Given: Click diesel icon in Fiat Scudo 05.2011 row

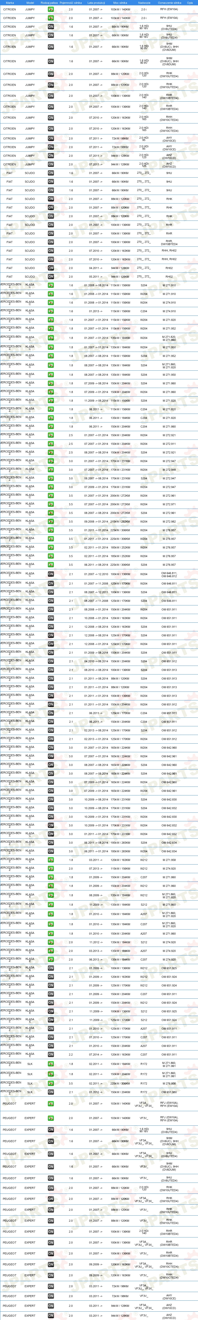Looking at the screenshot, I should coord(51,277).
